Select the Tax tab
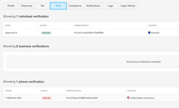 pyautogui.click(x=42, y=6)
